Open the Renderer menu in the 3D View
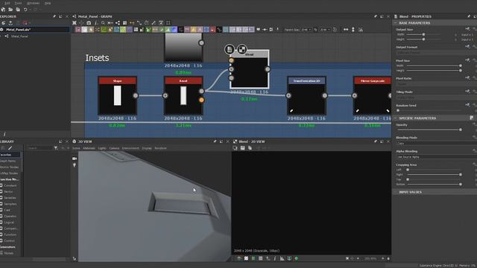Image resolution: width=477 pixels, height=268 pixels. point(161,148)
